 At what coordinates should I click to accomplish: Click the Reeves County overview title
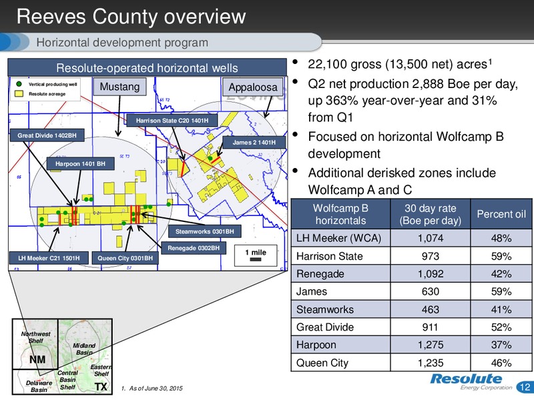click(131, 16)
